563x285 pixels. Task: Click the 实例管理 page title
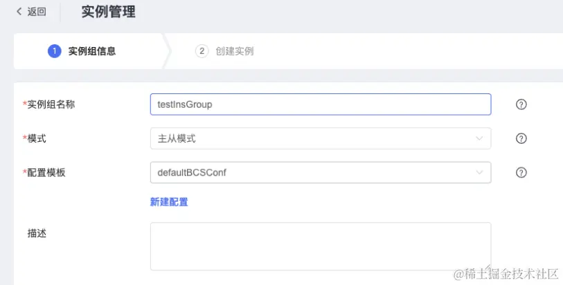coord(109,12)
